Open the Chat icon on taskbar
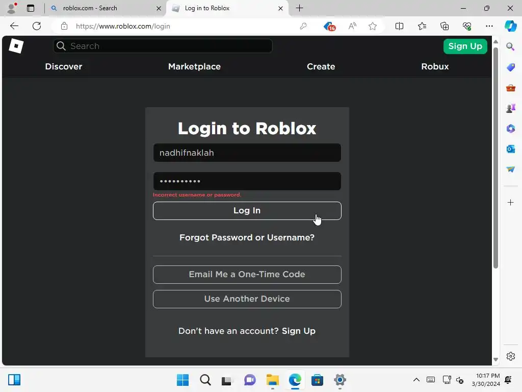This screenshot has height=392, width=522. pos(250,380)
